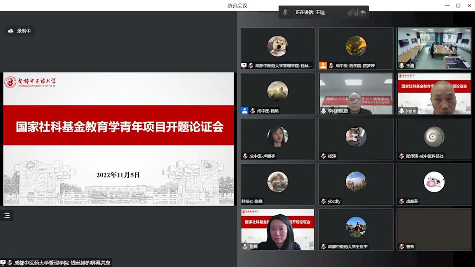Click the cartoon cow avatar in the 成颜芬 tile
Screen dimensions: 475x267
pos(434,182)
